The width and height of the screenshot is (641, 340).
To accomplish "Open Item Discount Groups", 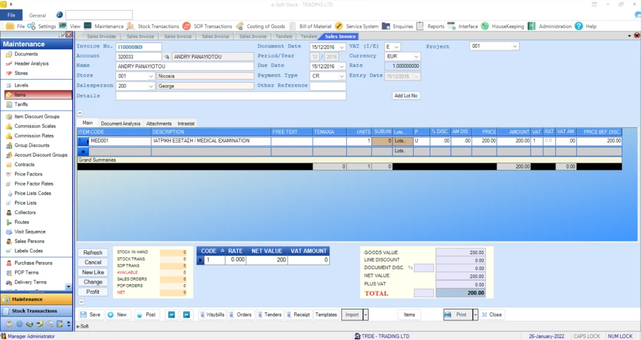I will (x=37, y=116).
